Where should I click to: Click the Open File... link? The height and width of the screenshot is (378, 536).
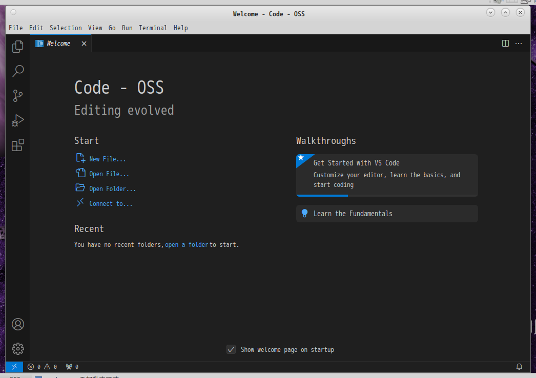click(109, 174)
